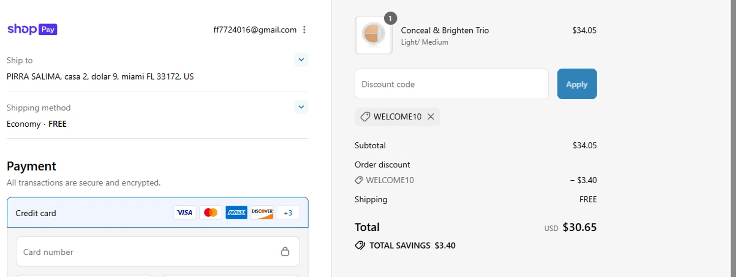Click the quantity badge on the product image

point(390,19)
